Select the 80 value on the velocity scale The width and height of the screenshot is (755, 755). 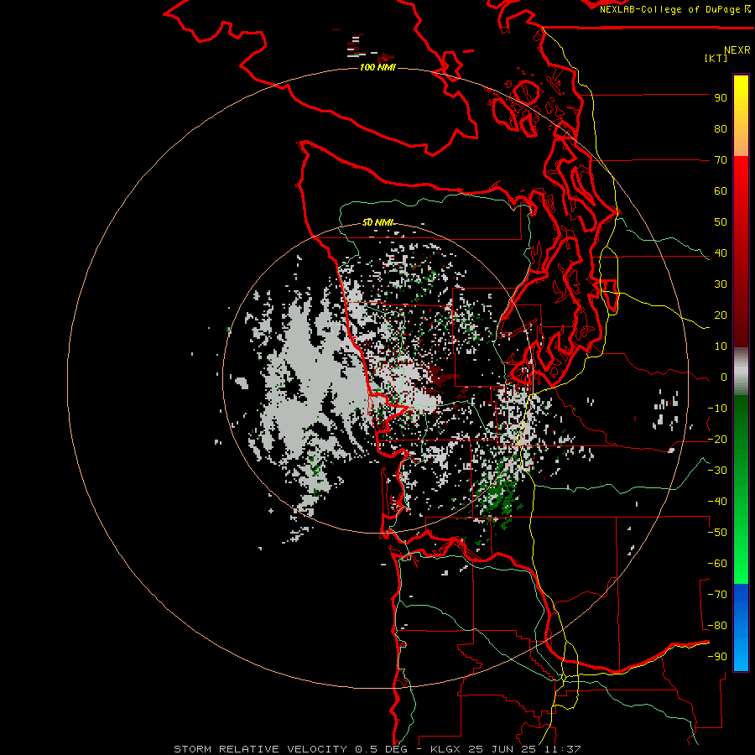721,129
